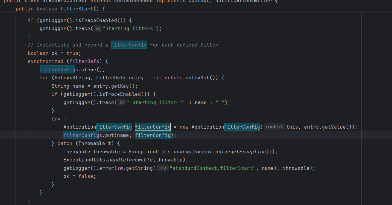The height and width of the screenshot is (205, 392).
Task: Click highlighted FilterConfig in the comment line
Action: click(x=129, y=45)
